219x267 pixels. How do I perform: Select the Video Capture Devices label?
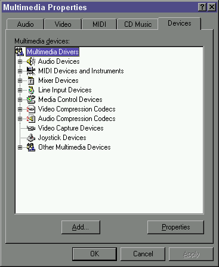click(x=71, y=128)
